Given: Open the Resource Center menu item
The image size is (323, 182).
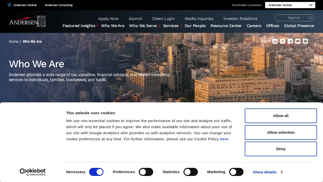Looking at the screenshot, I should (226, 26).
